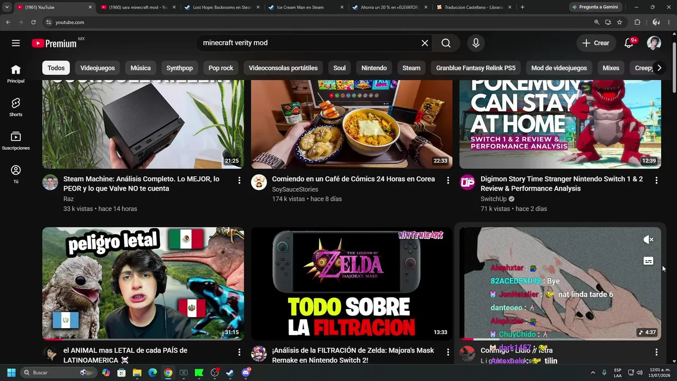Open Suscripciones in the sidebar
This screenshot has width=677, height=381.
[x=16, y=141]
